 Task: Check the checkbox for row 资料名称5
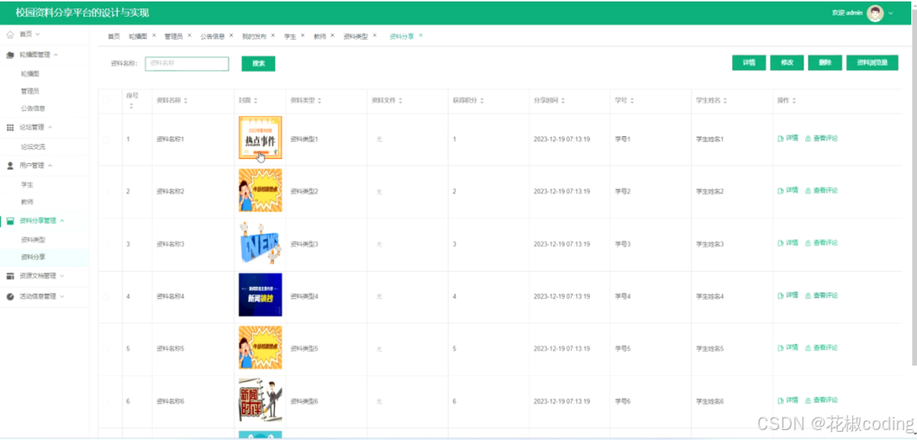(x=106, y=348)
